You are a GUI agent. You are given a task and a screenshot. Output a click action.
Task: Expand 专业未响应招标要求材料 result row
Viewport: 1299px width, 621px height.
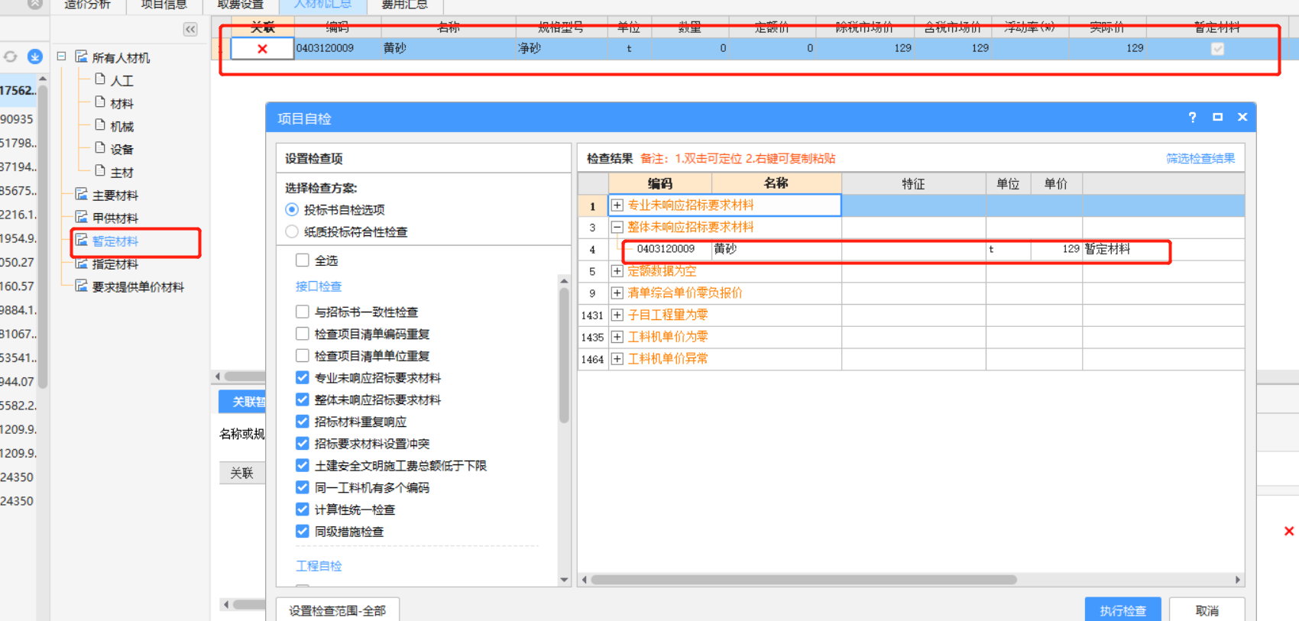[x=617, y=205]
